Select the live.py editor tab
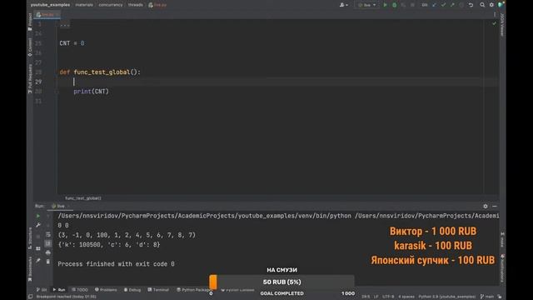The width and height of the screenshot is (533, 300). (47, 15)
